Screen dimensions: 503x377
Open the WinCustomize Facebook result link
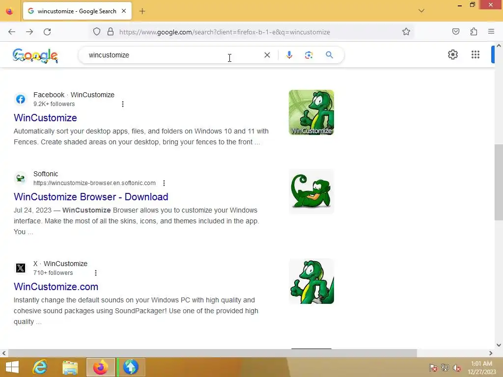tap(45, 118)
